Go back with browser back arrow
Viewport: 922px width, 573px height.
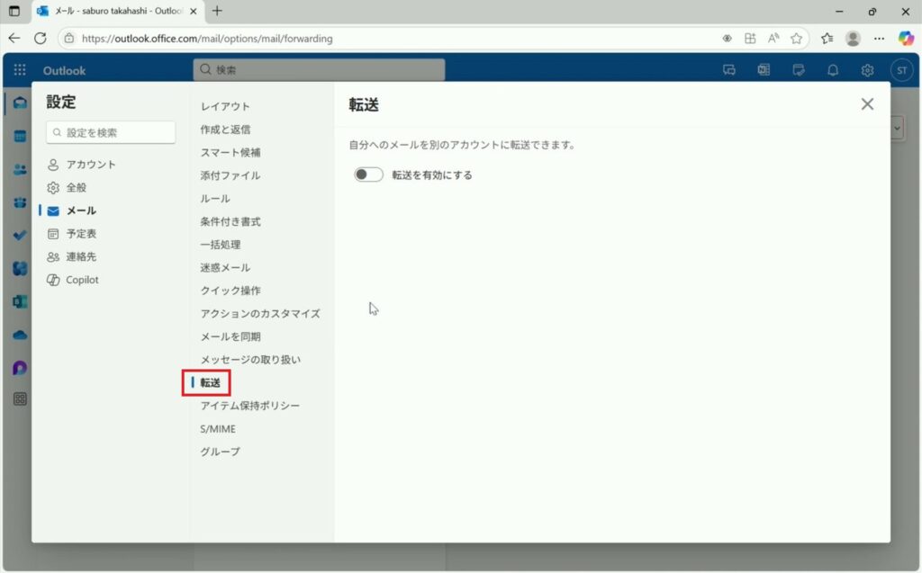14,39
